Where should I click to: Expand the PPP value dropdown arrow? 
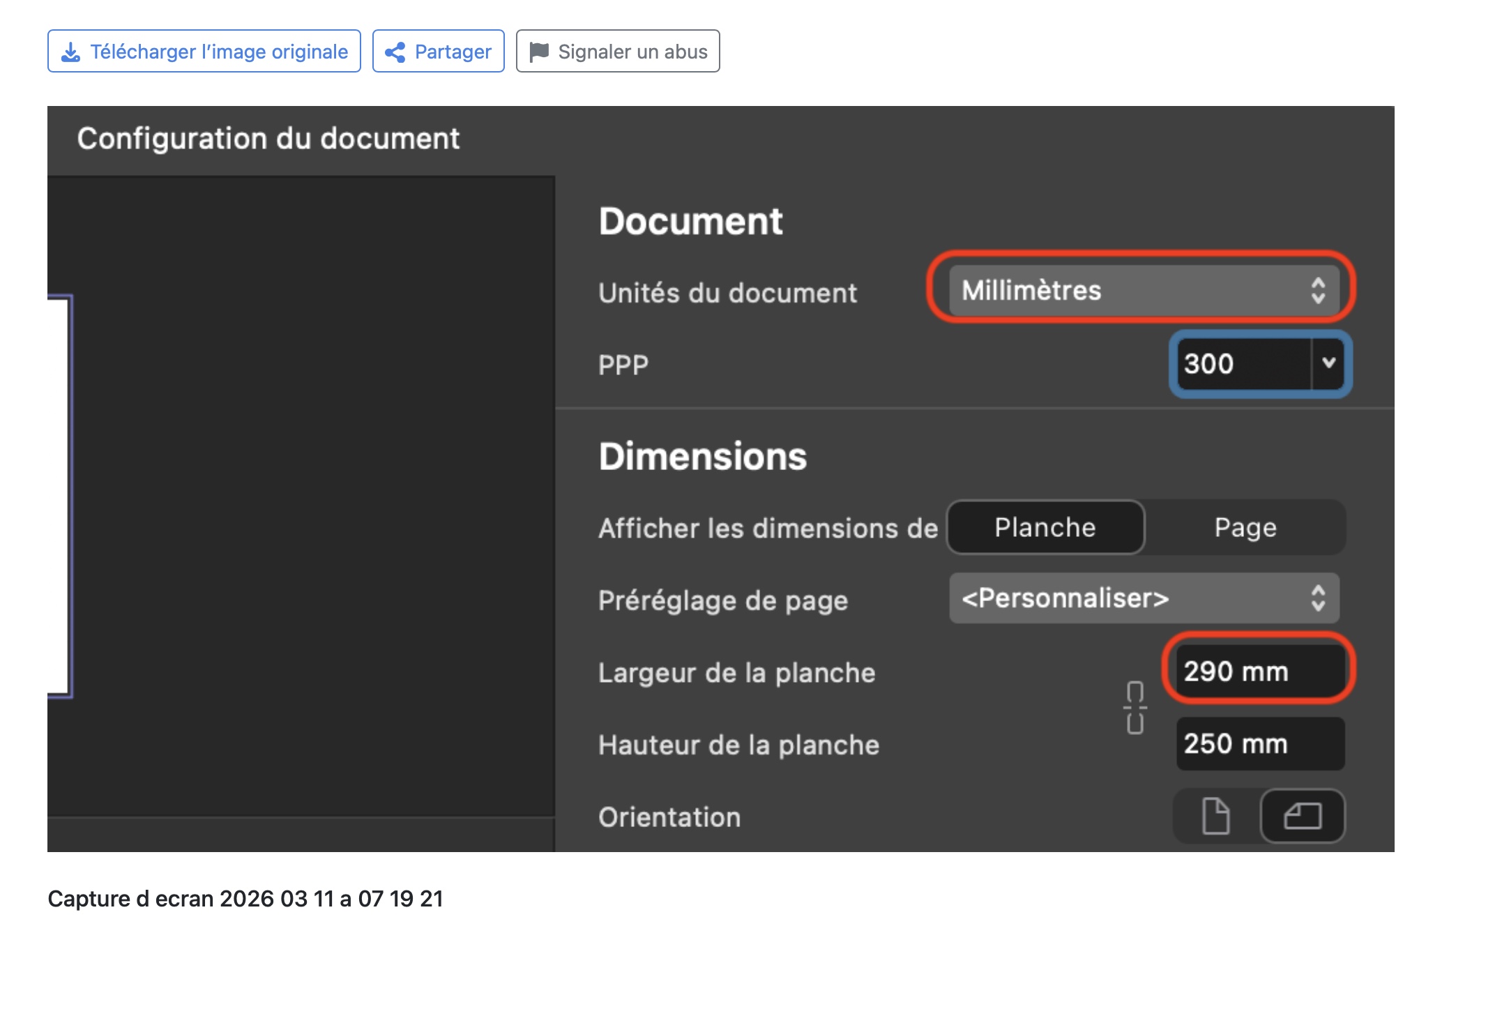click(x=1328, y=363)
